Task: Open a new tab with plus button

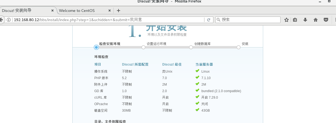Action: pyautogui.click(x=118, y=11)
